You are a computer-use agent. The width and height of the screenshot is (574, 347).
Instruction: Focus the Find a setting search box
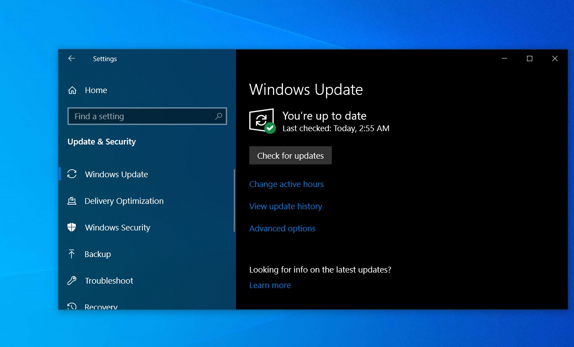[x=147, y=116]
